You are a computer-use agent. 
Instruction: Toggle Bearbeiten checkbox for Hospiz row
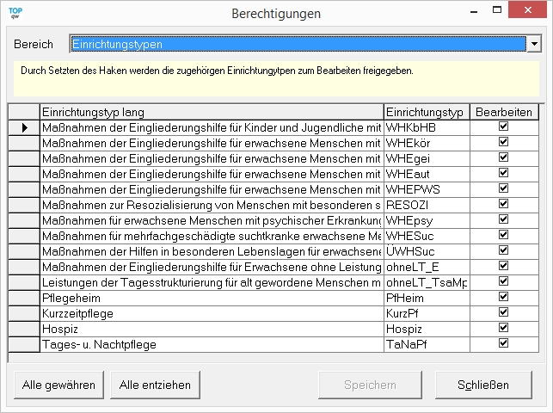click(504, 329)
